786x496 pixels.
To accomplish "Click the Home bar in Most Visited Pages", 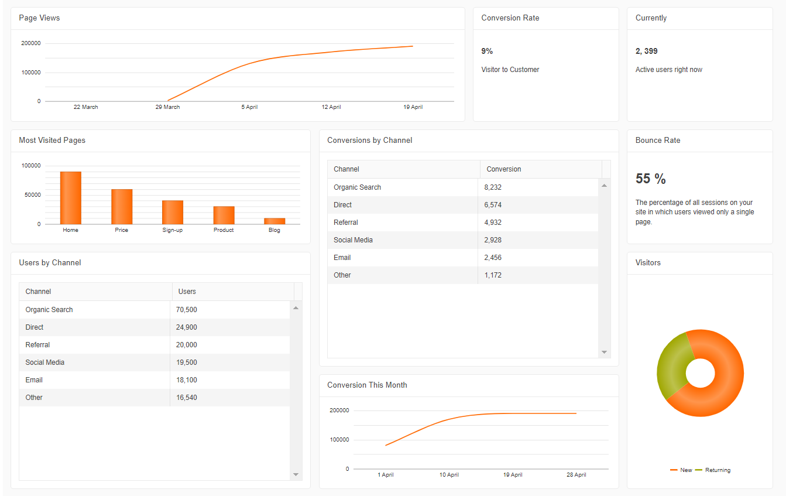I will [x=70, y=196].
